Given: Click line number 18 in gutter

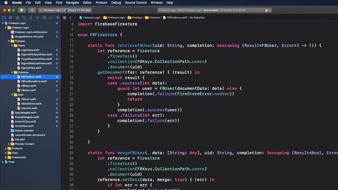Looking at the screenshot, I should tap(71, 78).
